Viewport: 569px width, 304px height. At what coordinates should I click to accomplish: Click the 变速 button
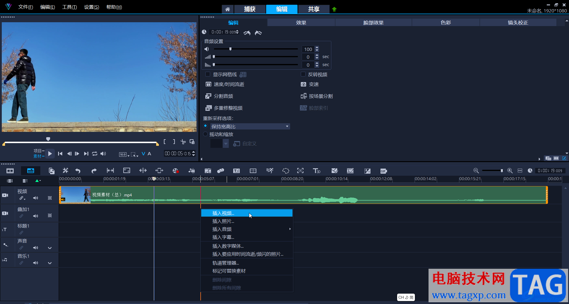coord(310,84)
